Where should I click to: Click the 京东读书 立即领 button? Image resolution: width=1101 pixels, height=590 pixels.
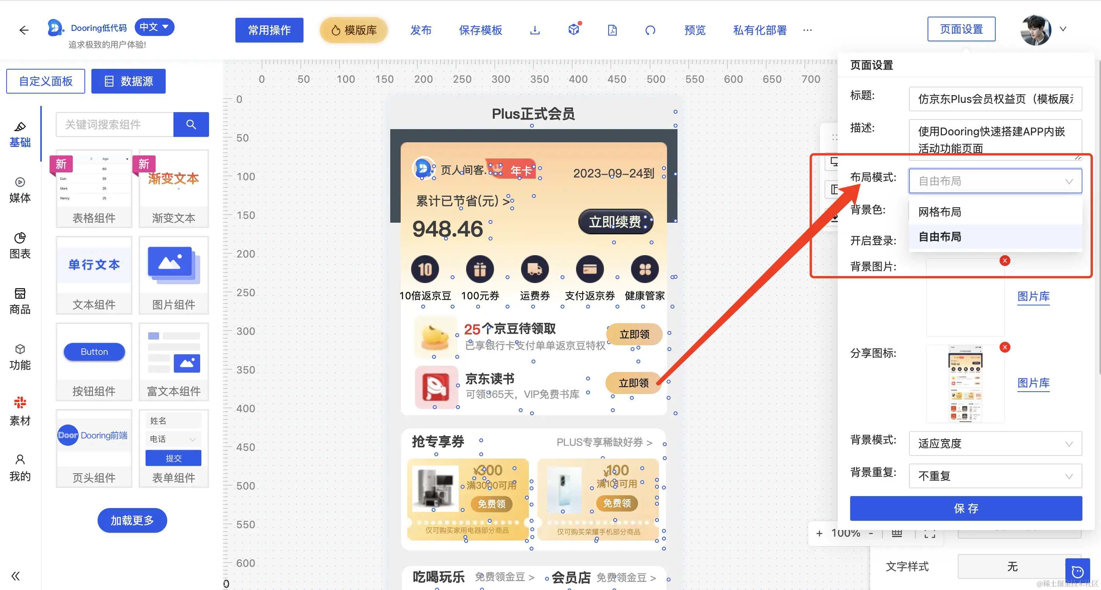[x=633, y=383]
